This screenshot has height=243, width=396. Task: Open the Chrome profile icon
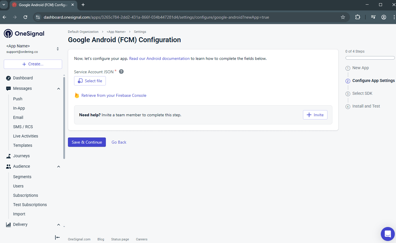coord(384,17)
